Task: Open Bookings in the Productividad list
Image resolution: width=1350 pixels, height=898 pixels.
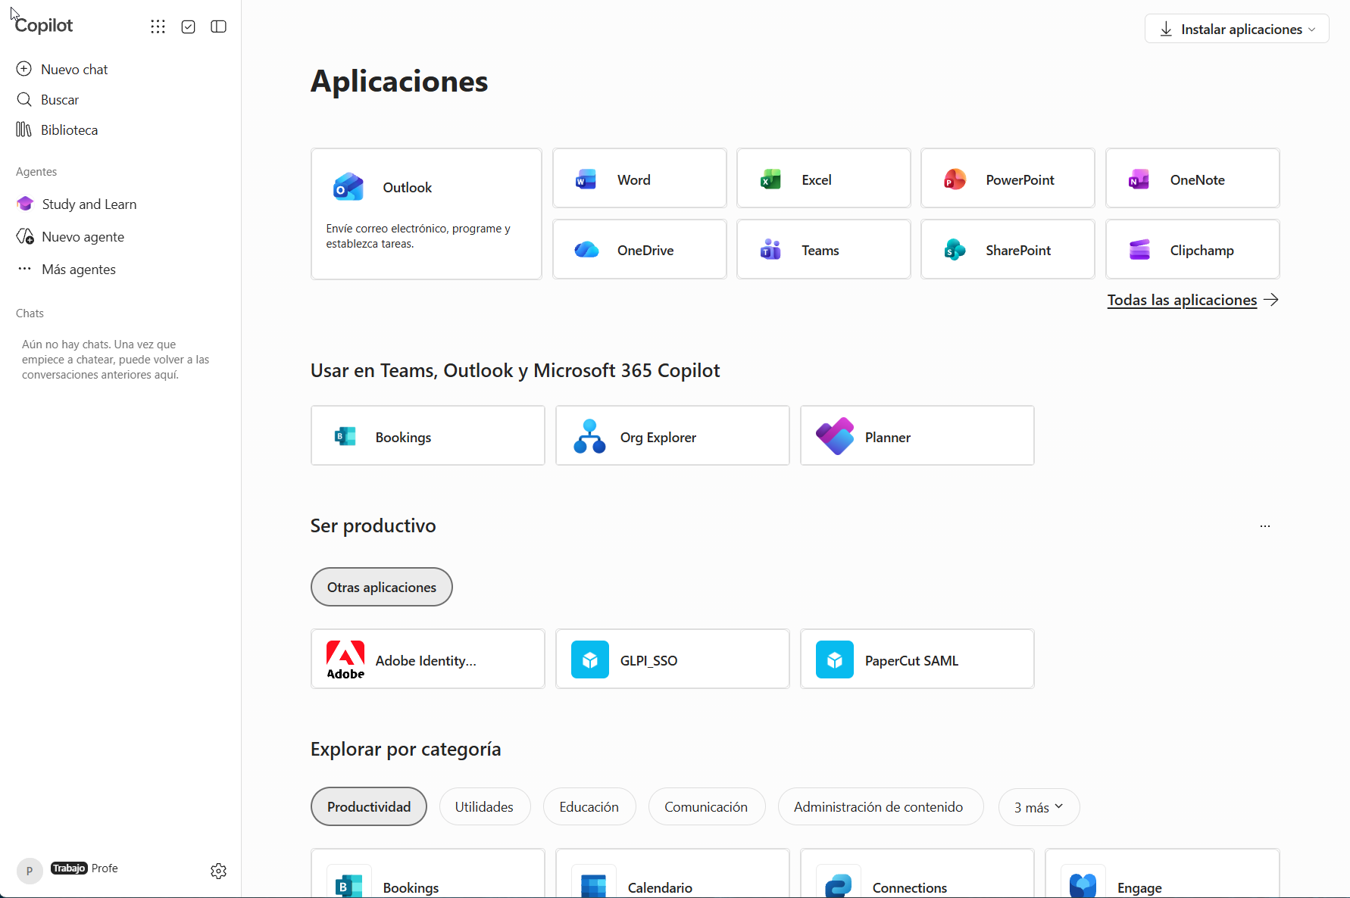Action: pyautogui.click(x=428, y=874)
